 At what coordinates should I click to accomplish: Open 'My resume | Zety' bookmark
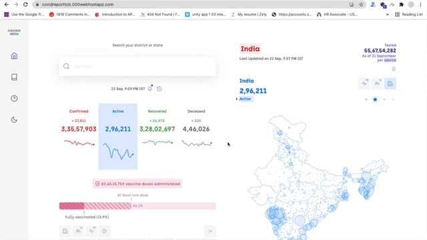pyautogui.click(x=249, y=15)
